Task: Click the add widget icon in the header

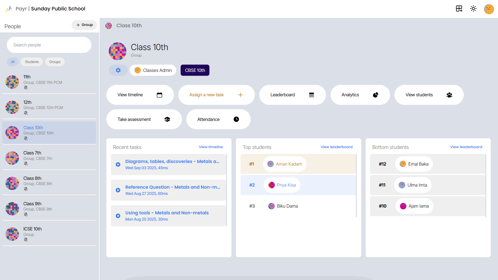Action: pyautogui.click(x=459, y=9)
